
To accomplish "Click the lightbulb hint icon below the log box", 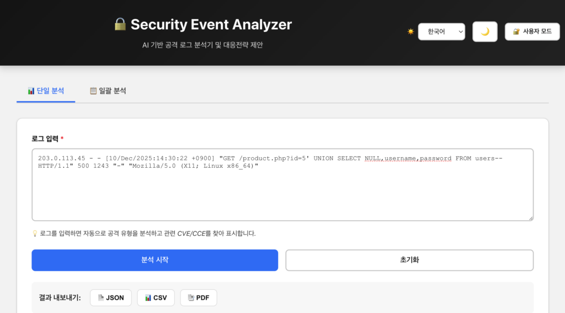I will coord(35,234).
